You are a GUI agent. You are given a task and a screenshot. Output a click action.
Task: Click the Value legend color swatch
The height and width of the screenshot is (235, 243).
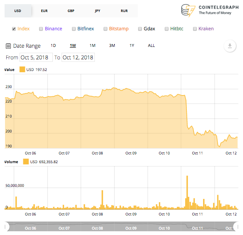pyautogui.click(x=22, y=69)
